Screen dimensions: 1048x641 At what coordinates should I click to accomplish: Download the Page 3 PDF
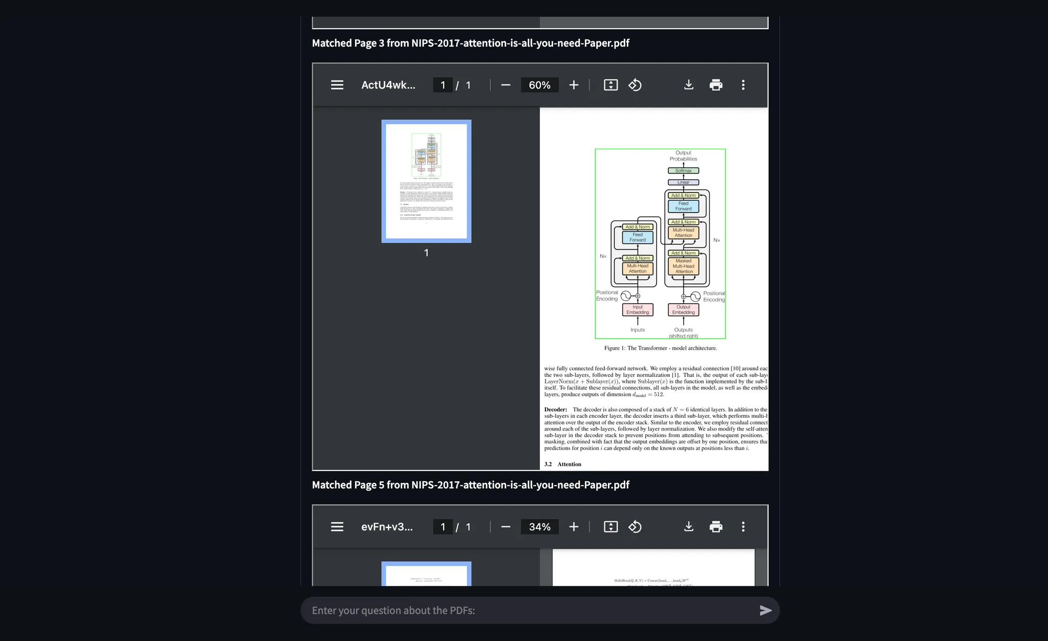point(689,85)
